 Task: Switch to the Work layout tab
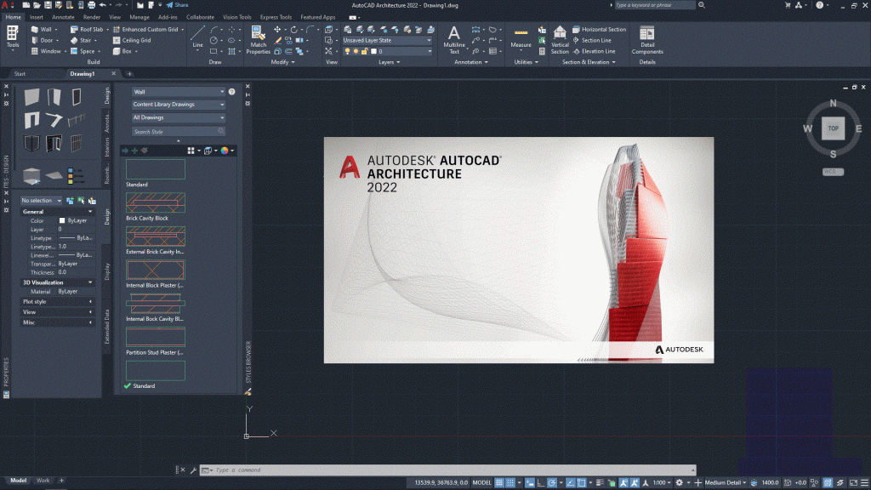tap(43, 481)
